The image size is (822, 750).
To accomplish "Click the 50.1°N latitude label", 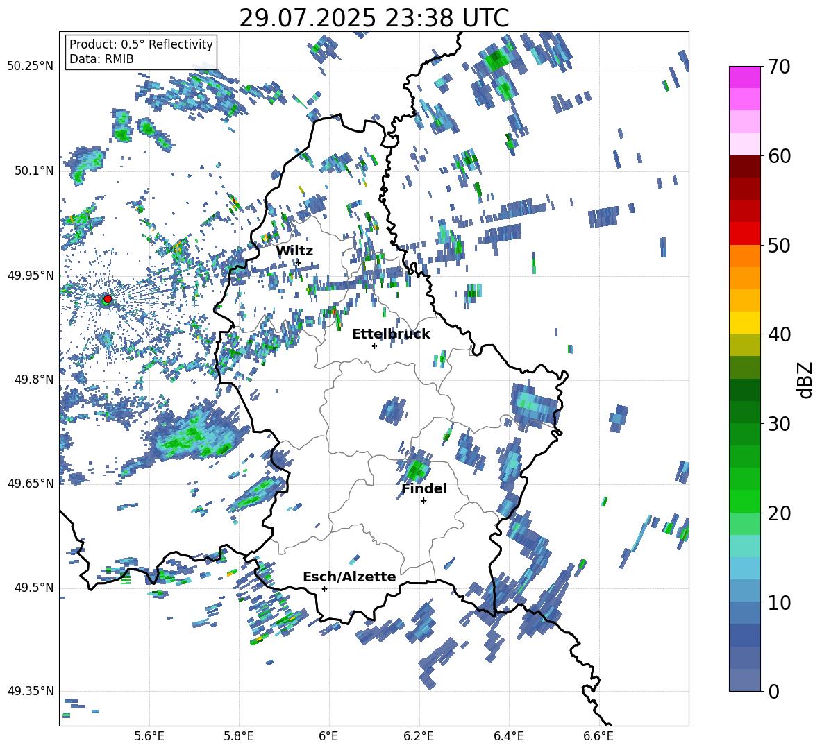I will click(x=33, y=171).
